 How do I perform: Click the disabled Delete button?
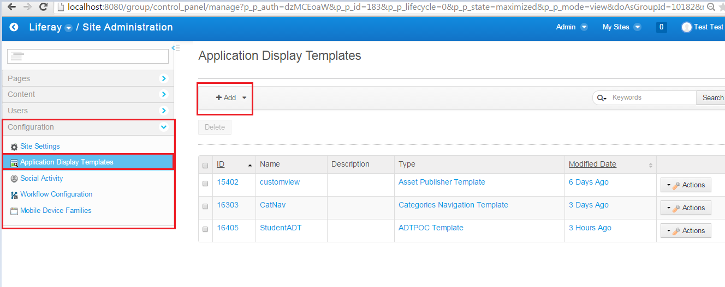(x=215, y=127)
